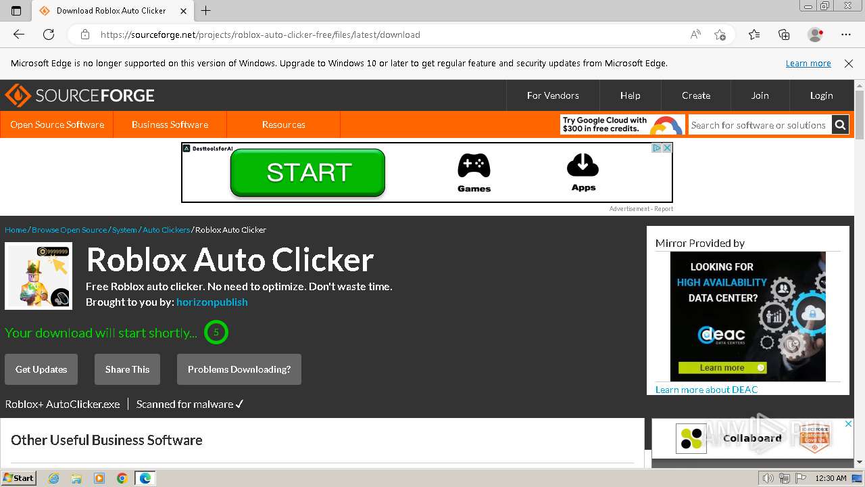Open the Open Source Software tab
Screen dimensions: 865x487
click(57, 124)
